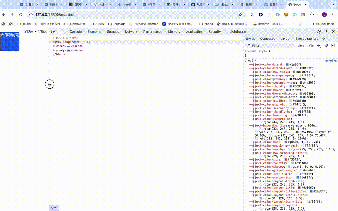Toggle the computed styles sidebar icon

click(333, 46)
